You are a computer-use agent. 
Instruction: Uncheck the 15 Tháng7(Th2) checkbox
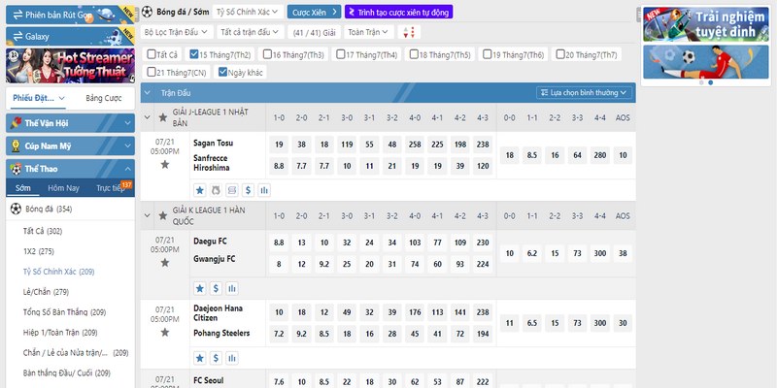(x=195, y=54)
